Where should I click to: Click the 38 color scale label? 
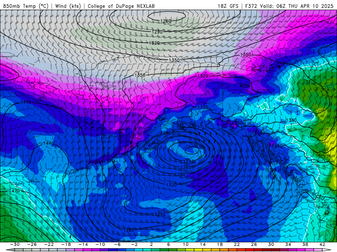click(x=305, y=244)
